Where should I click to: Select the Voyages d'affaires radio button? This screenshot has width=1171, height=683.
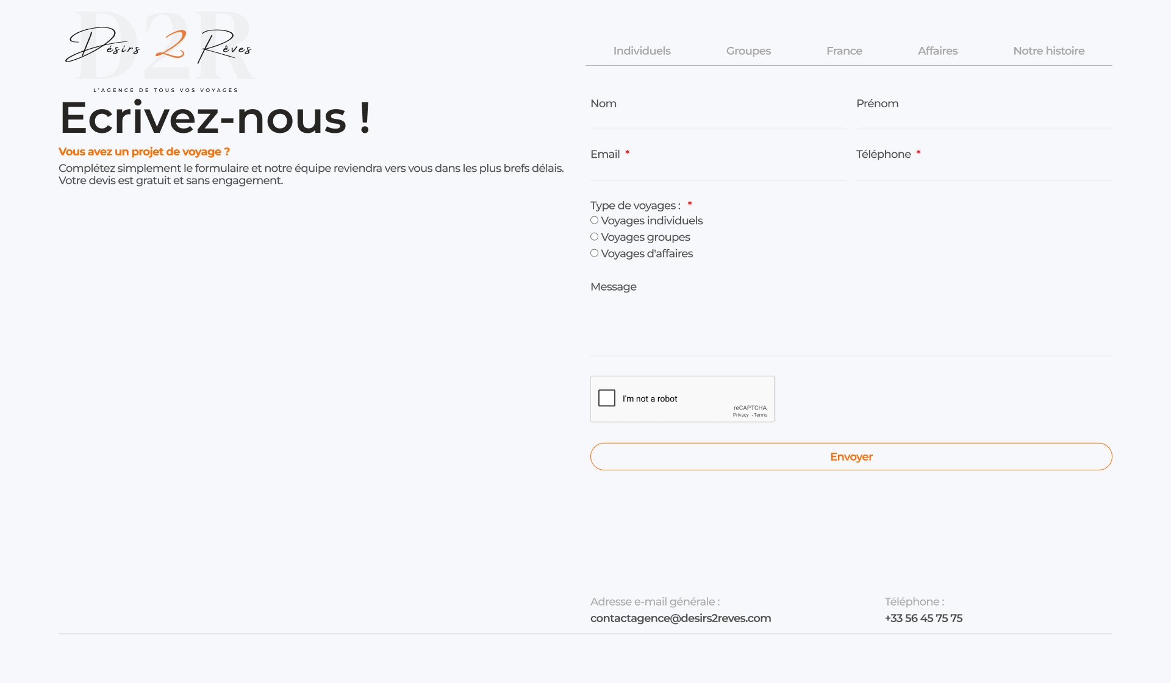[594, 253]
